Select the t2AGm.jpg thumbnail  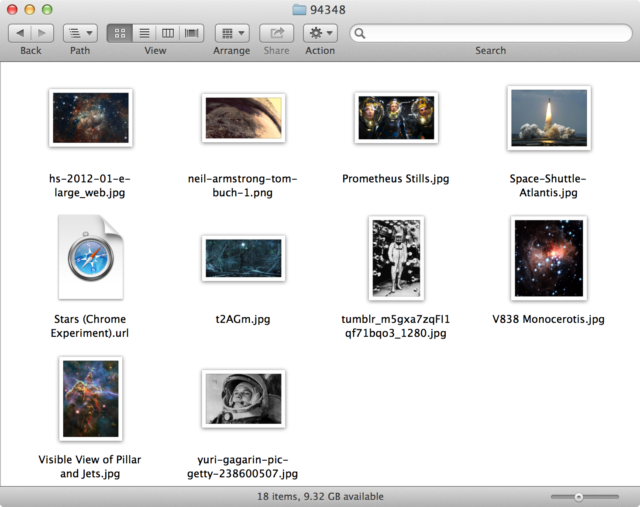[x=244, y=258]
